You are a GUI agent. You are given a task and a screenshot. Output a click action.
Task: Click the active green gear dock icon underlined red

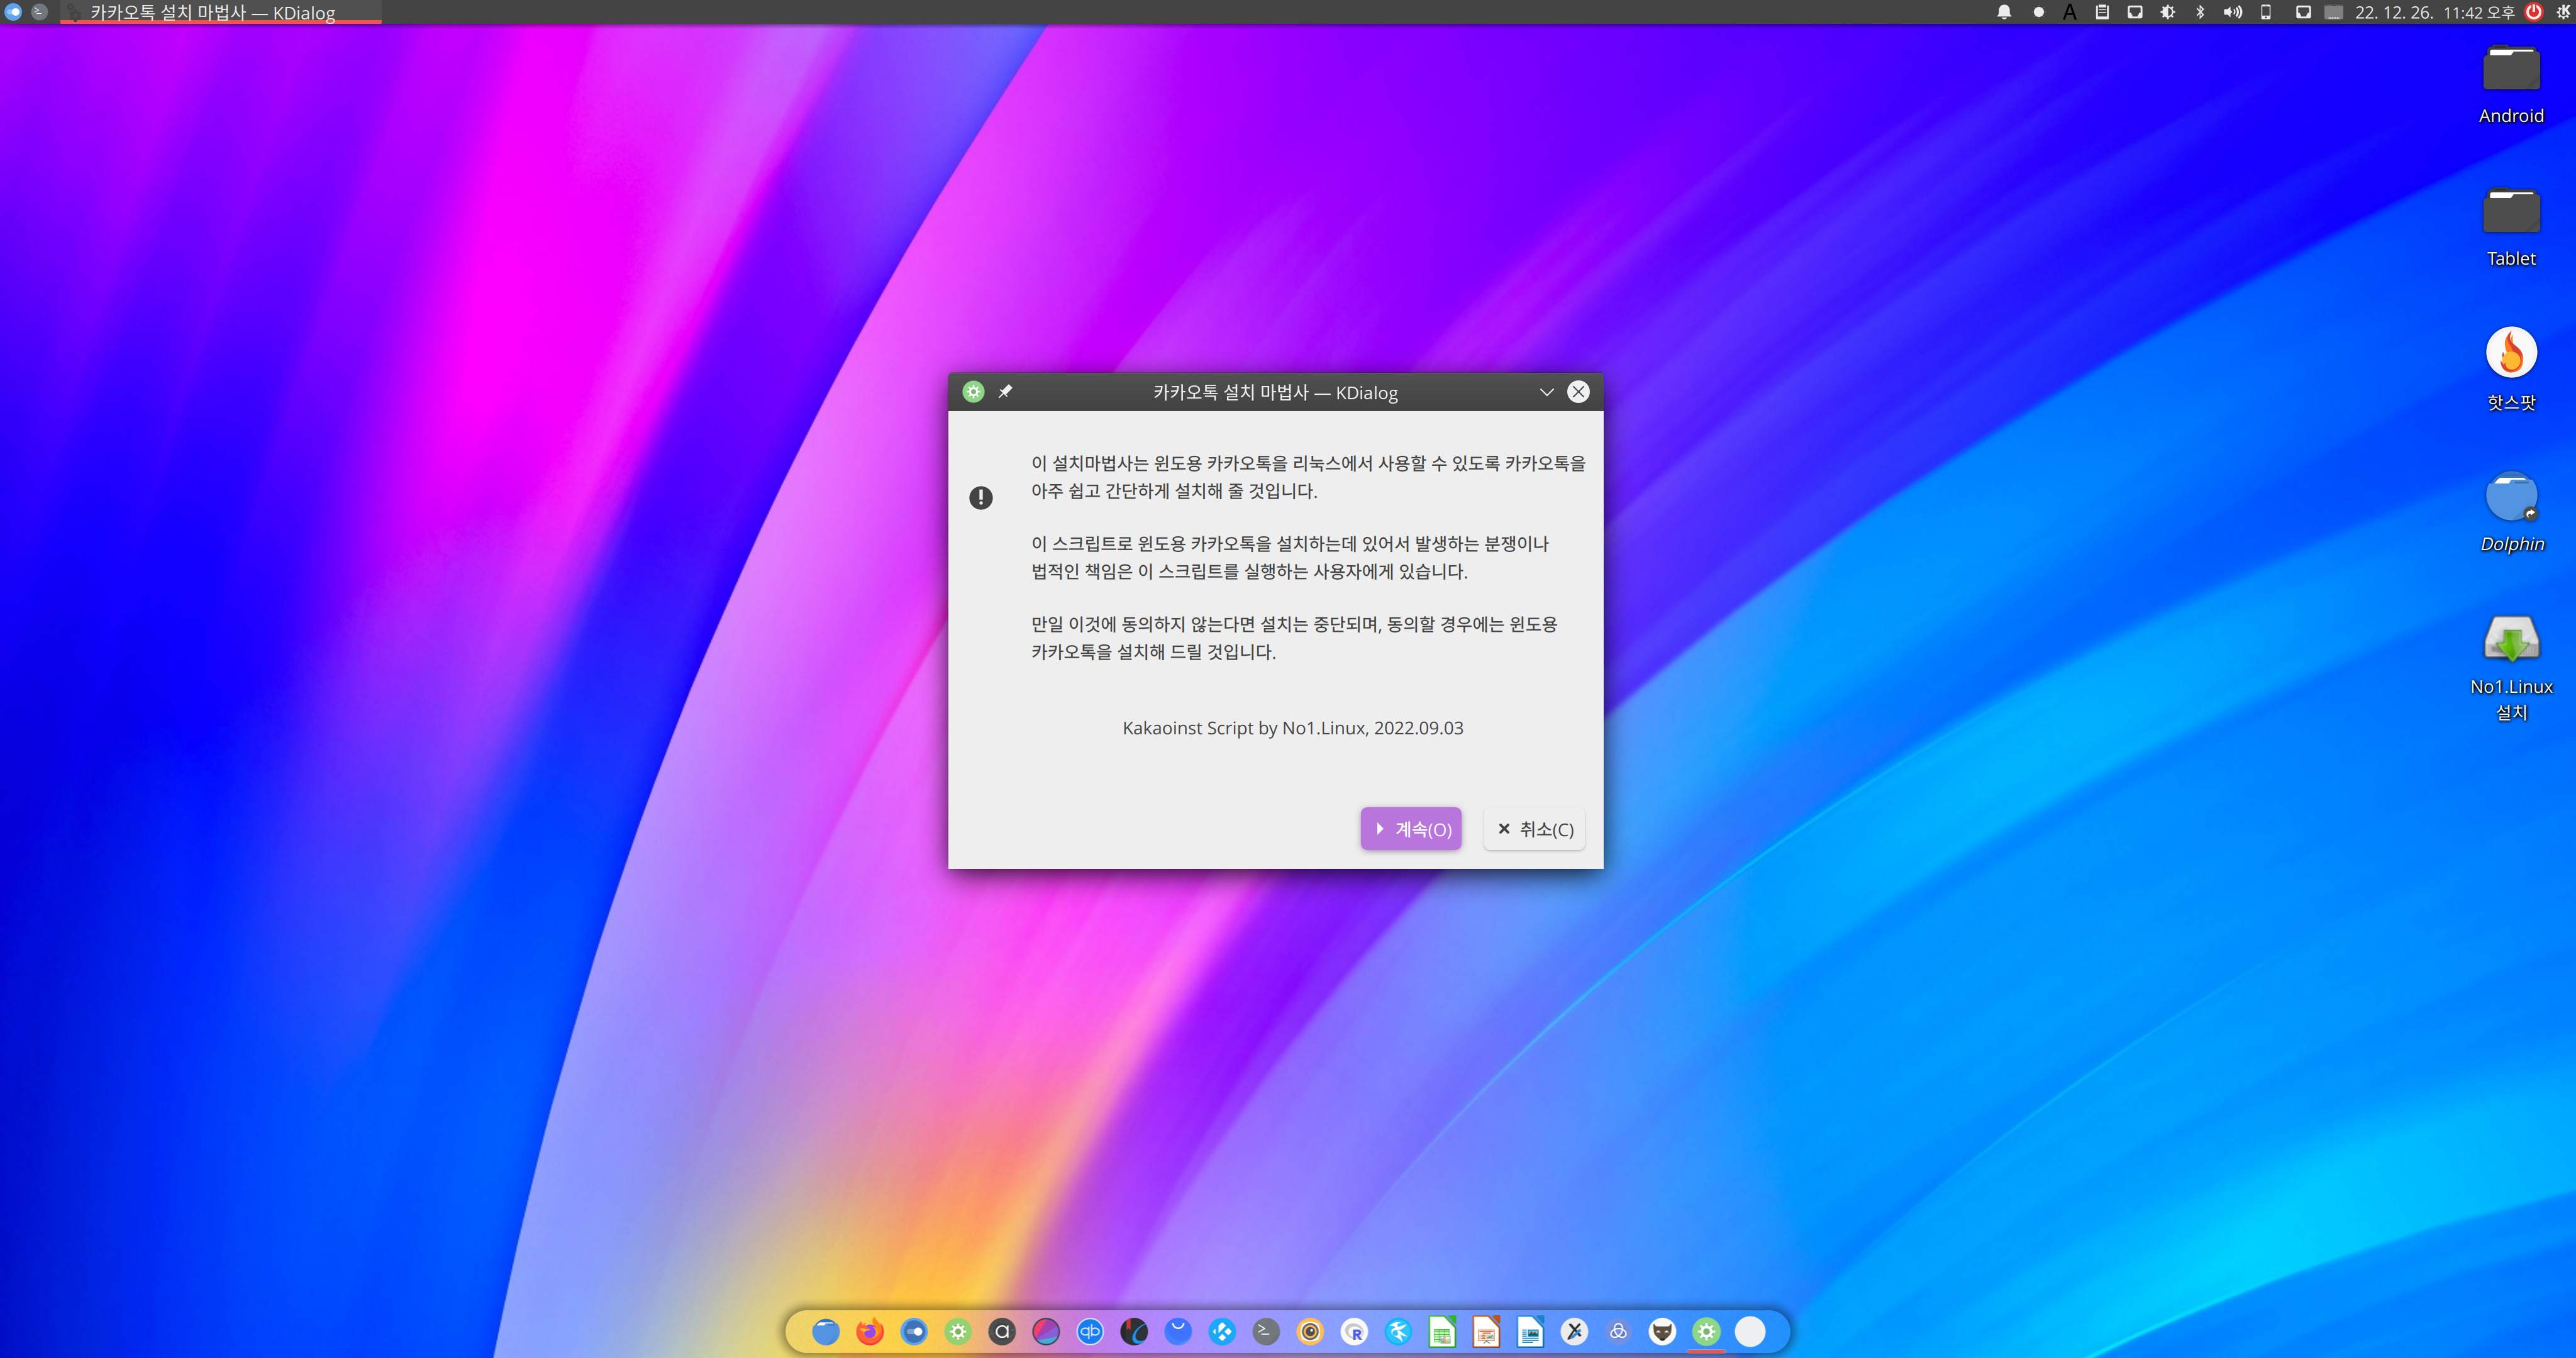(x=1706, y=1331)
